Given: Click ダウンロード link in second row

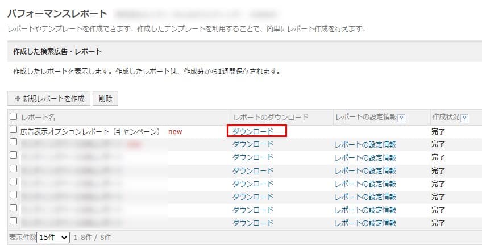Looking at the screenshot, I should pyautogui.click(x=253, y=144).
